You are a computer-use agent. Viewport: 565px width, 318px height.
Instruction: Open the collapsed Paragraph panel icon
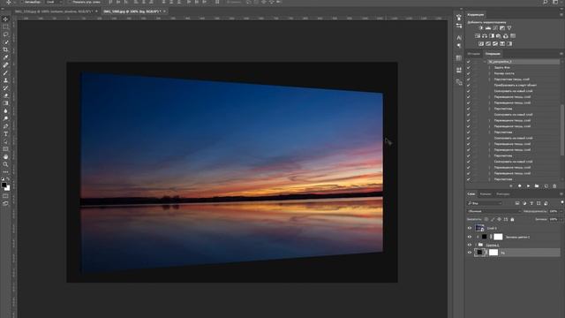point(459,46)
